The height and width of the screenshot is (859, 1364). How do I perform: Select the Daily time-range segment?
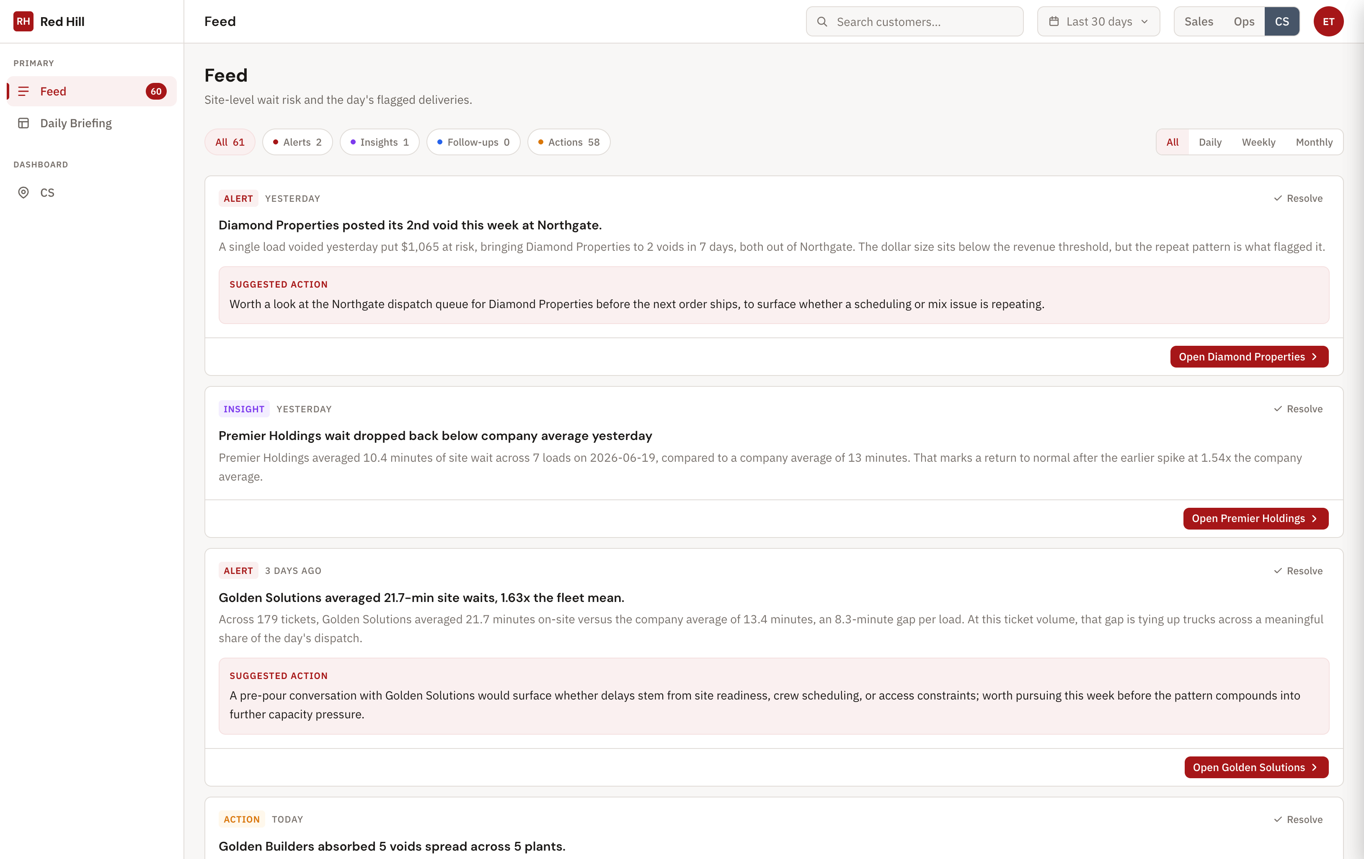tap(1210, 142)
